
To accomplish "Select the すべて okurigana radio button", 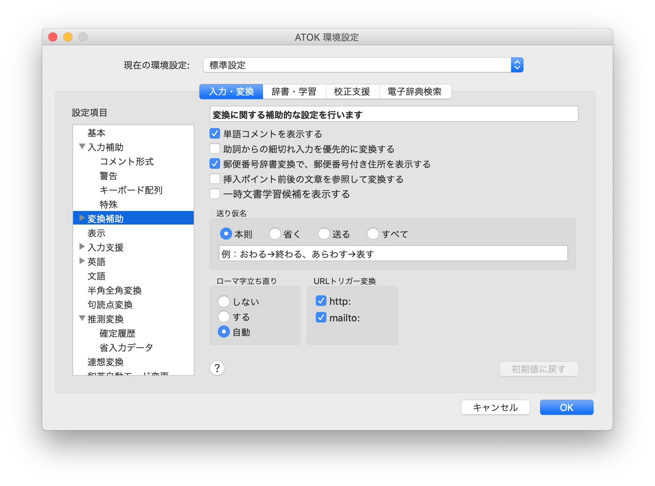I will tap(373, 234).
